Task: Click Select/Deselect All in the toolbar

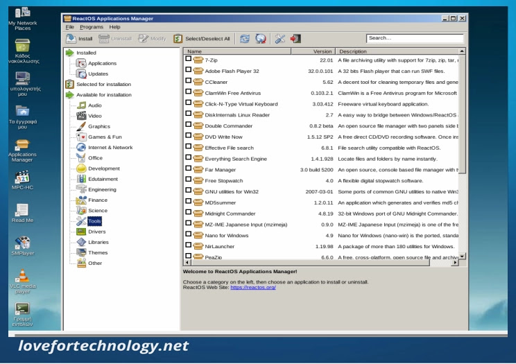Action: (x=201, y=39)
